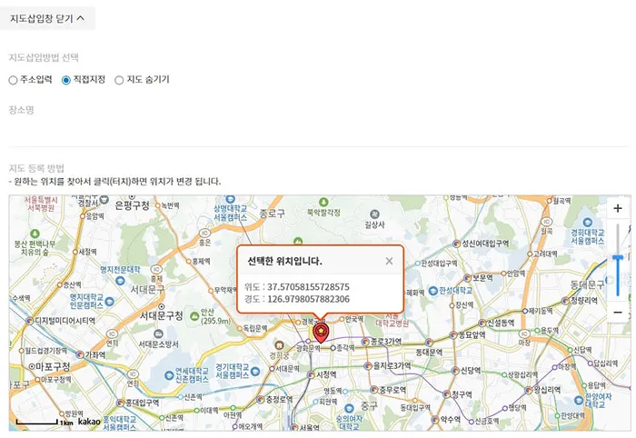Click the 한양여자대학교 school icon
The width and height of the screenshot is (636, 438).
pos(580,400)
